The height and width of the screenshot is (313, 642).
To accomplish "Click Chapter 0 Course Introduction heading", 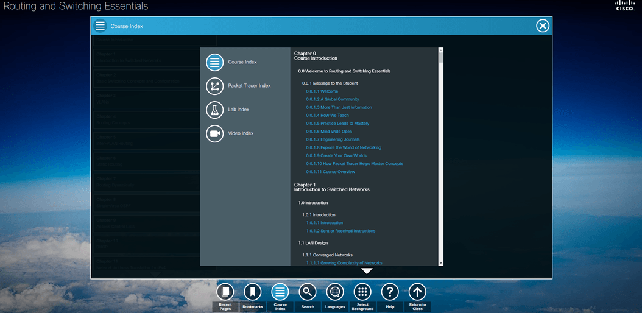I will click(x=316, y=56).
